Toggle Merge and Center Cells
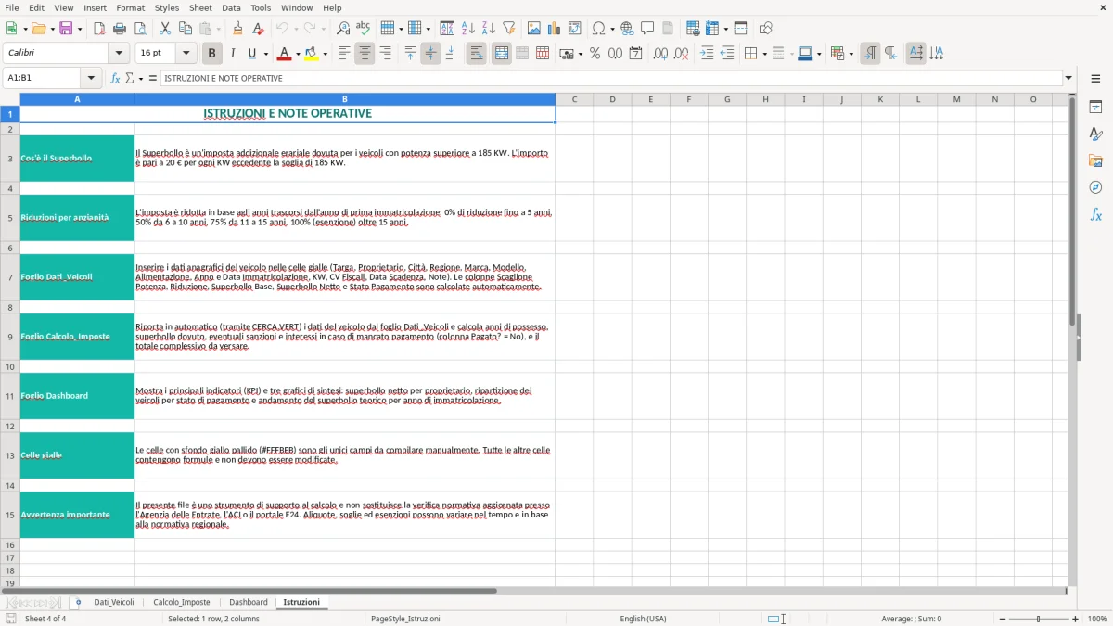The width and height of the screenshot is (1113, 626). click(502, 54)
